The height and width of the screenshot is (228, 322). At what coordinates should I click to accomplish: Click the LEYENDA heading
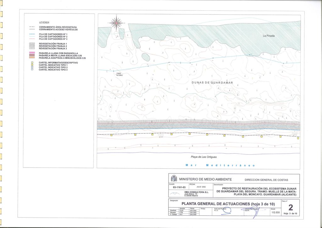(x=44, y=23)
